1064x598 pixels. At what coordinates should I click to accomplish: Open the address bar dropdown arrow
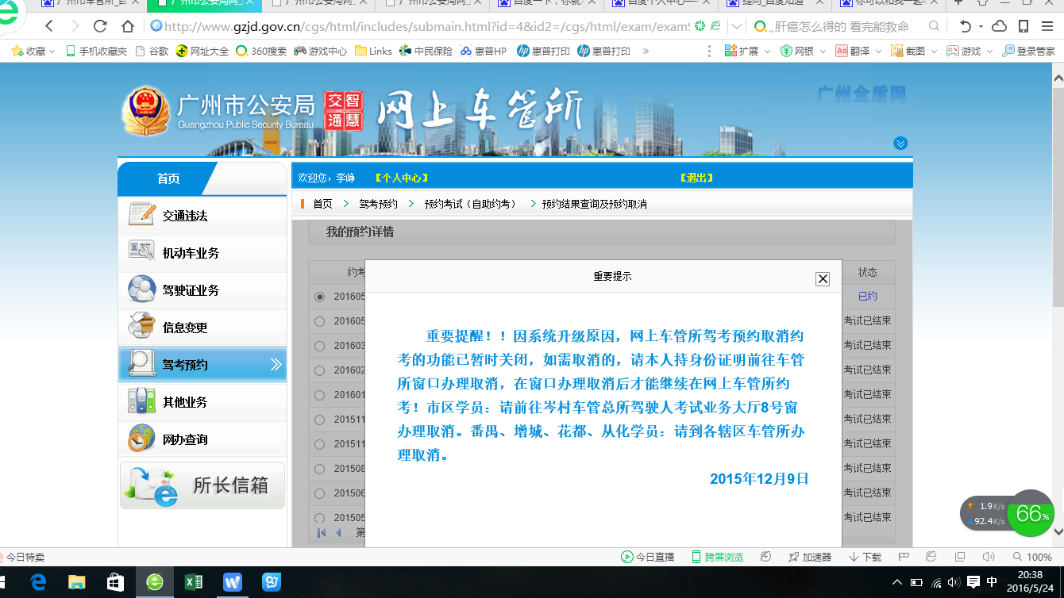coord(737,26)
